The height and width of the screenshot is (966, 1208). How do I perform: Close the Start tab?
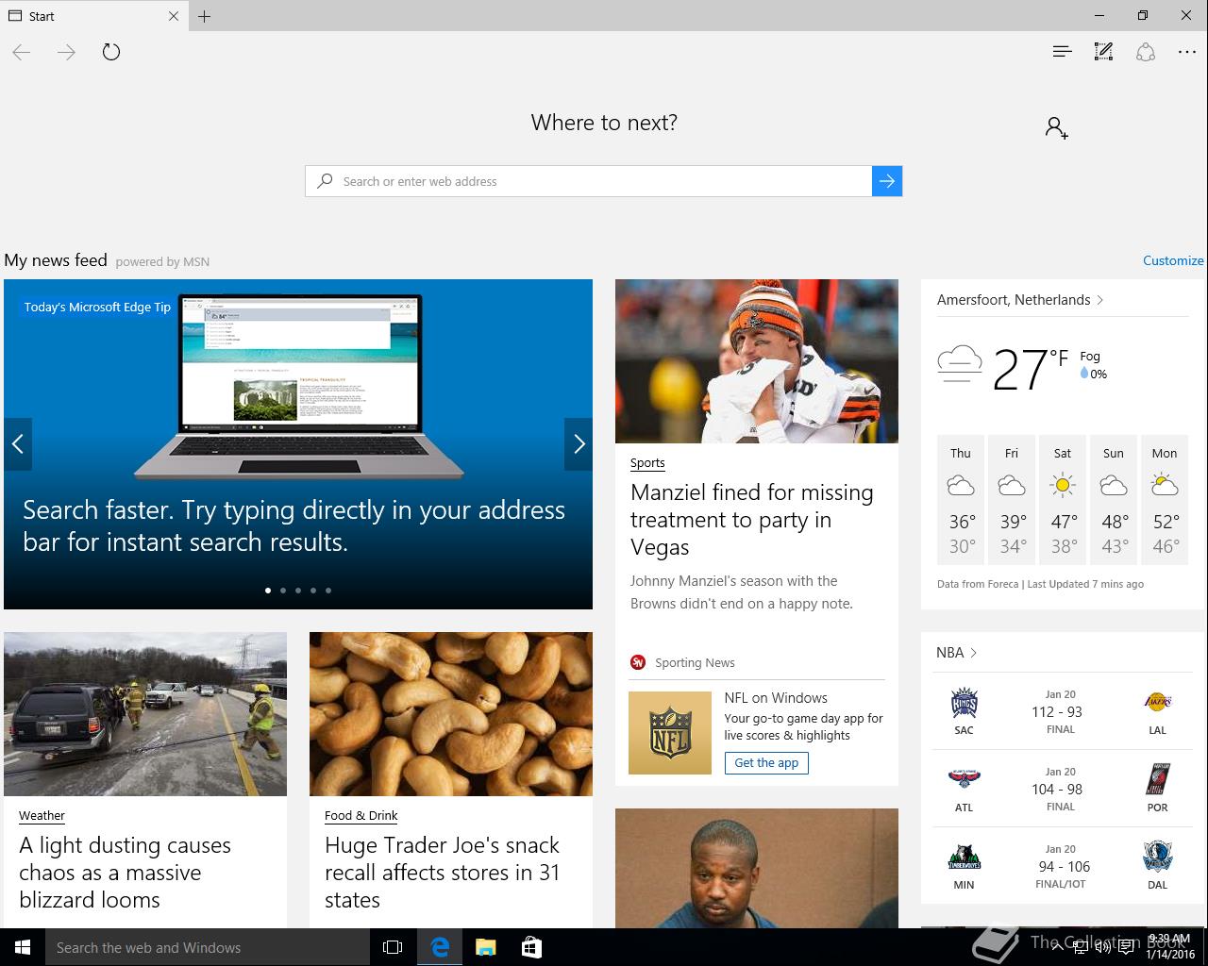tap(174, 16)
